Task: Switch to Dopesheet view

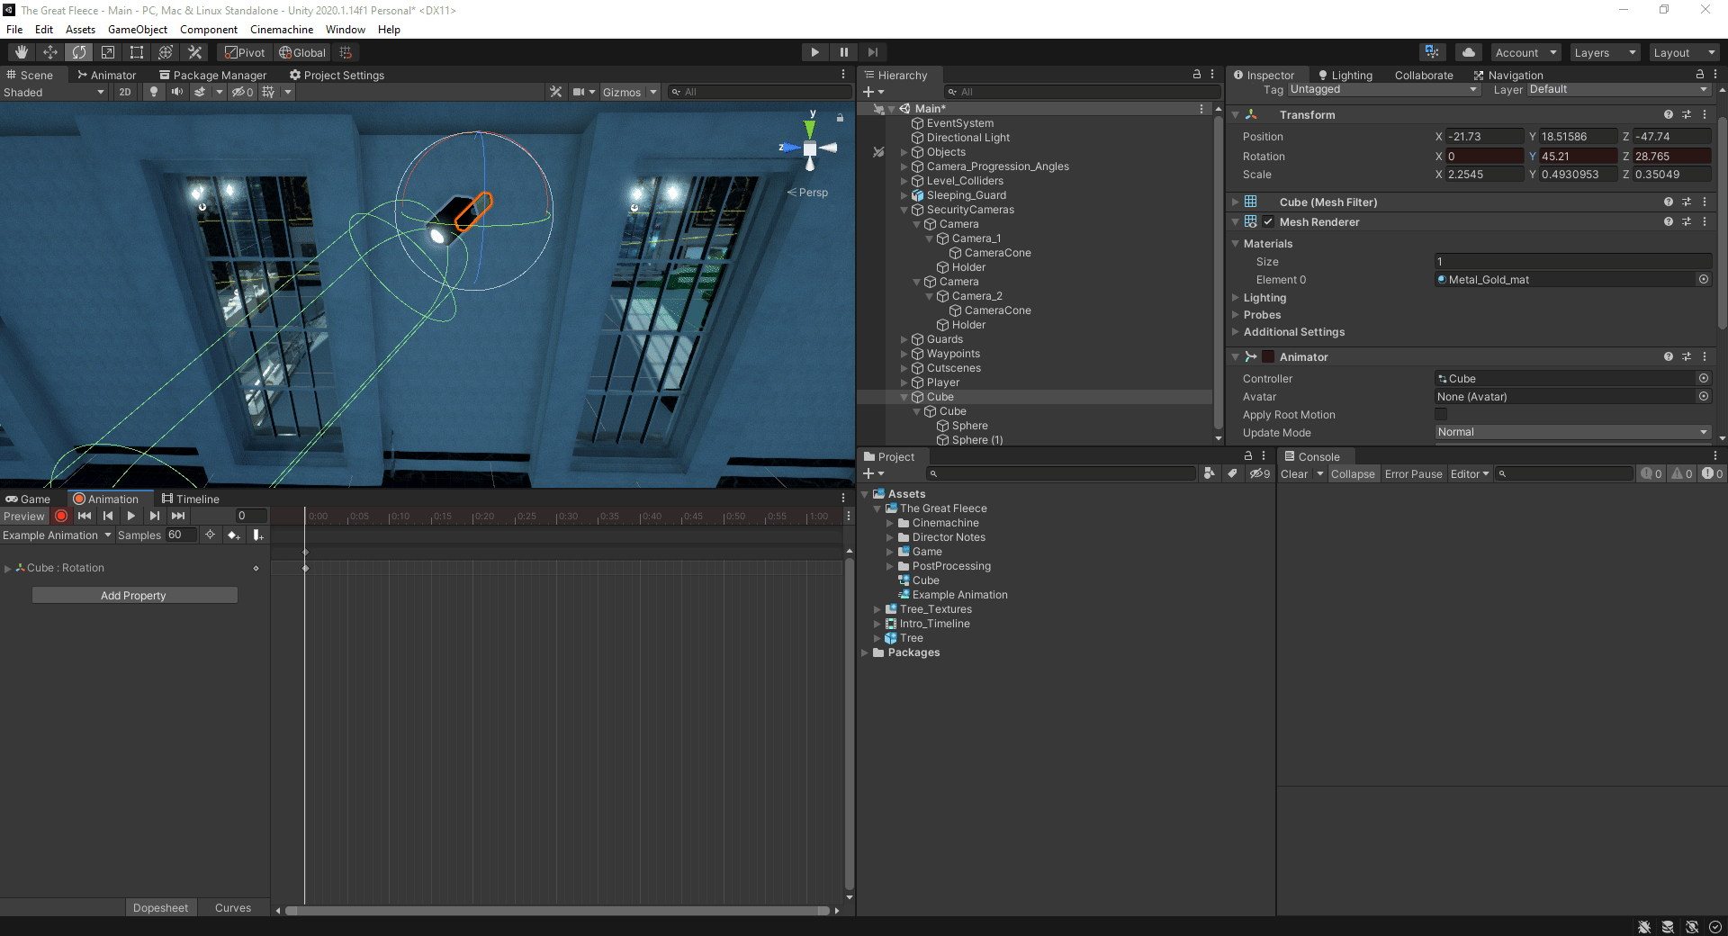Action: click(x=161, y=907)
